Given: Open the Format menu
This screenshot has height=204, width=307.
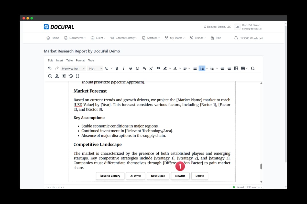Looking at the screenshot, I should tap(80, 60).
